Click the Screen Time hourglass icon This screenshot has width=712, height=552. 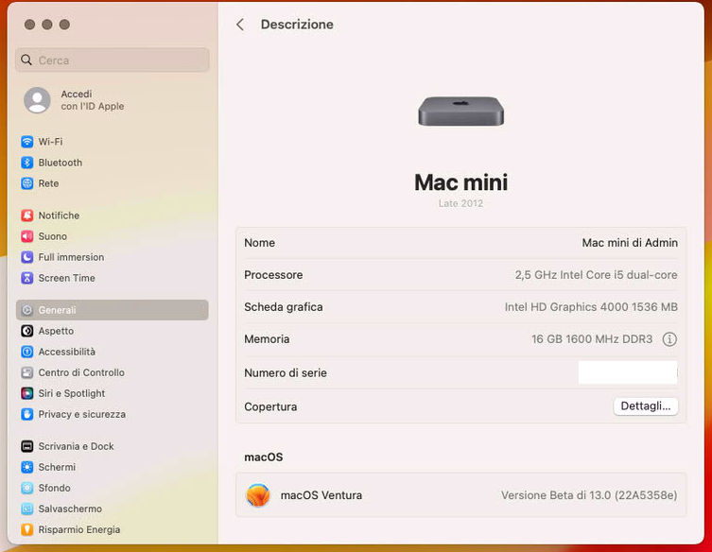click(x=27, y=278)
